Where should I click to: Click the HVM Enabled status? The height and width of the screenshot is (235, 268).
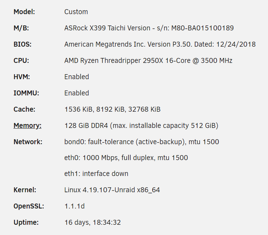point(76,77)
